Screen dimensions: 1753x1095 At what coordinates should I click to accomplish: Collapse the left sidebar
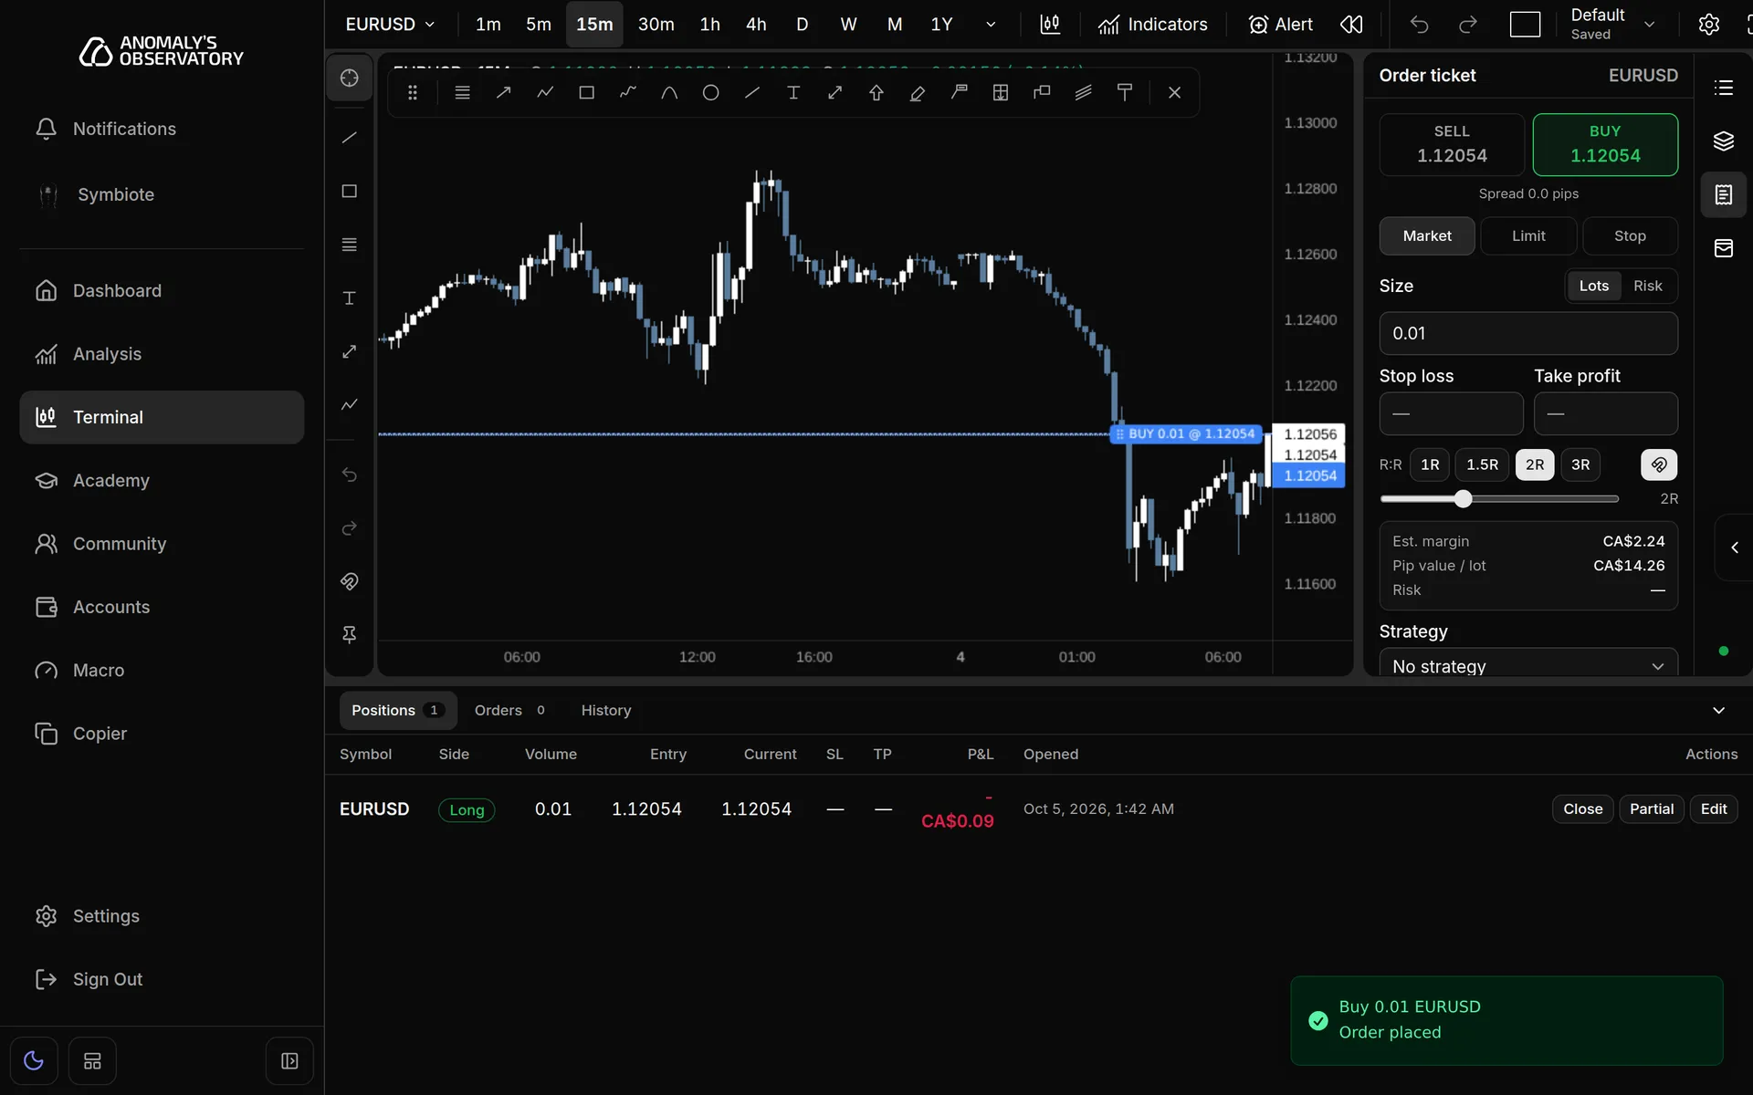(289, 1060)
